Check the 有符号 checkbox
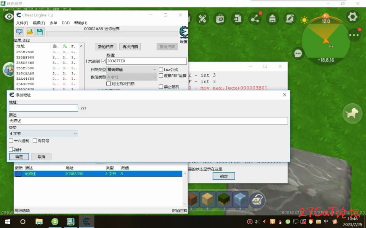366x228 pixels. coord(35,141)
